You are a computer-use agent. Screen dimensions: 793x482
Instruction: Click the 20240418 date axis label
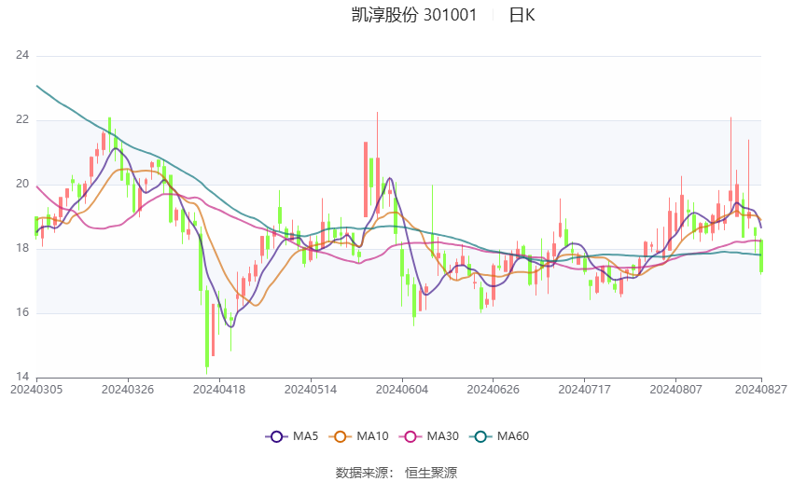(219, 390)
